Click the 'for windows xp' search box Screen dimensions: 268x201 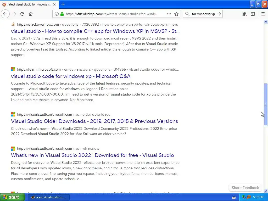click(x=203, y=14)
